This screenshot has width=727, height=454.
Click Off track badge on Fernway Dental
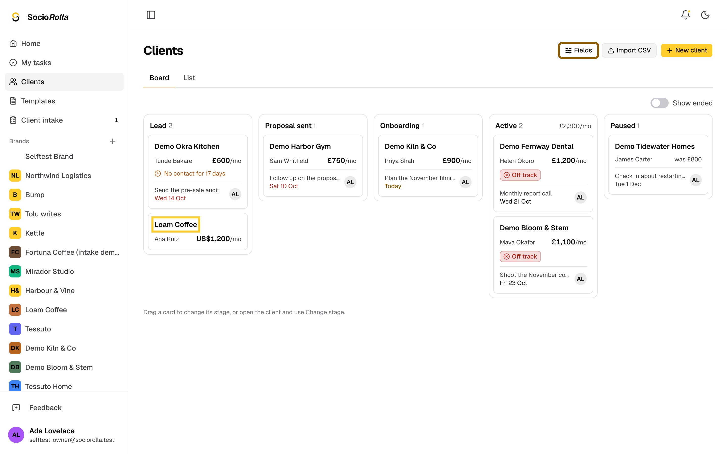(x=520, y=175)
